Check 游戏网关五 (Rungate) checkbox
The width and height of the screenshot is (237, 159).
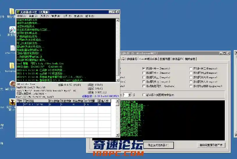coord(144,77)
